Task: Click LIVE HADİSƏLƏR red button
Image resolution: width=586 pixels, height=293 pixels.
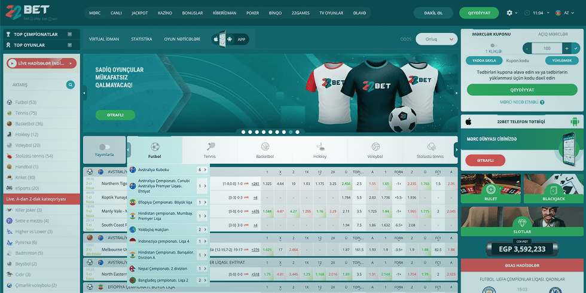Action: pos(41,63)
